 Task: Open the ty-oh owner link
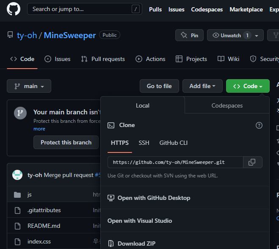(x=27, y=35)
